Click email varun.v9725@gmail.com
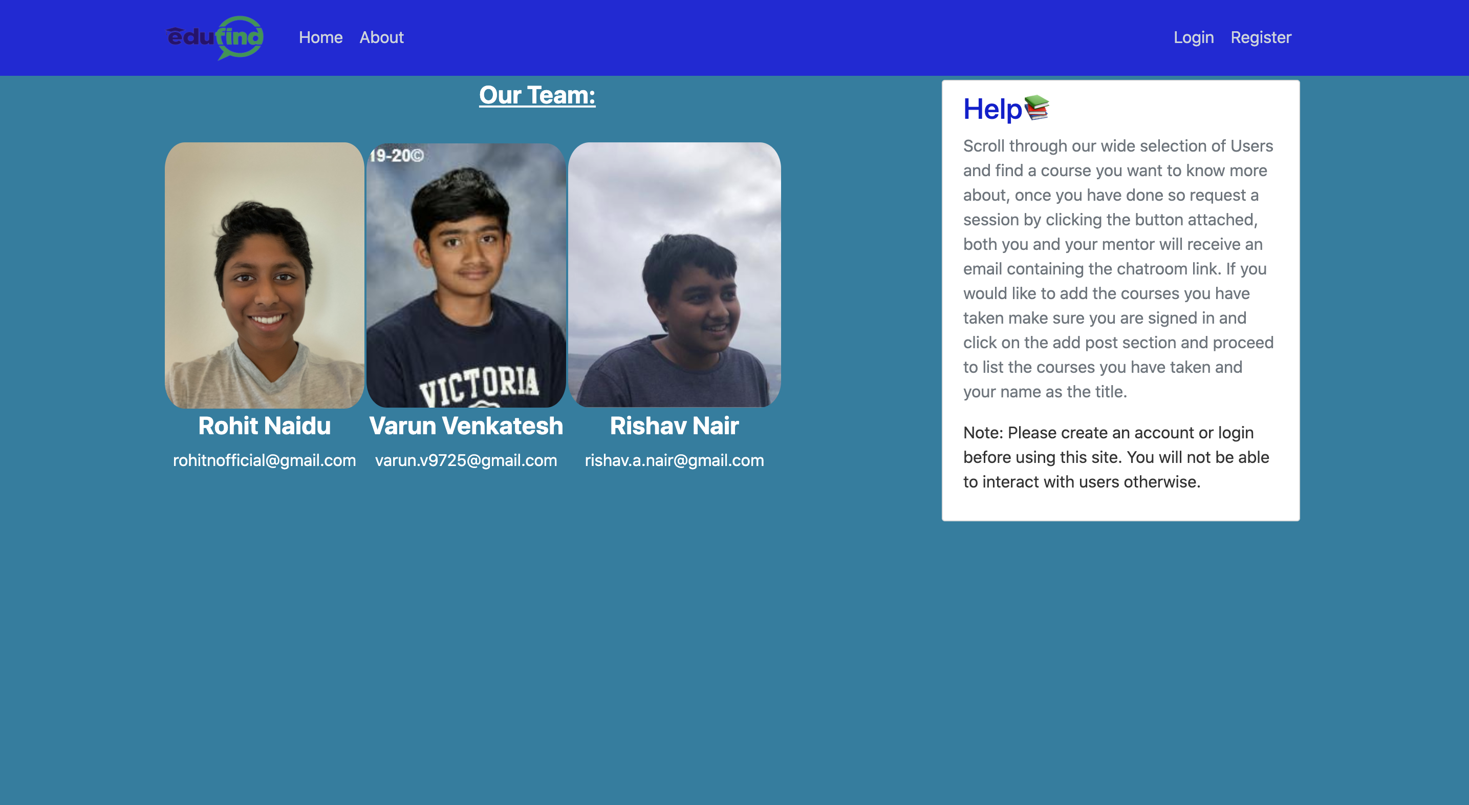 click(x=466, y=460)
